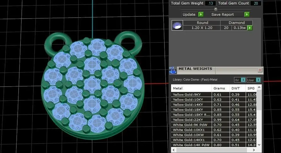Click the Round shape header cell
The height and width of the screenshot is (153, 281).
[202, 23]
